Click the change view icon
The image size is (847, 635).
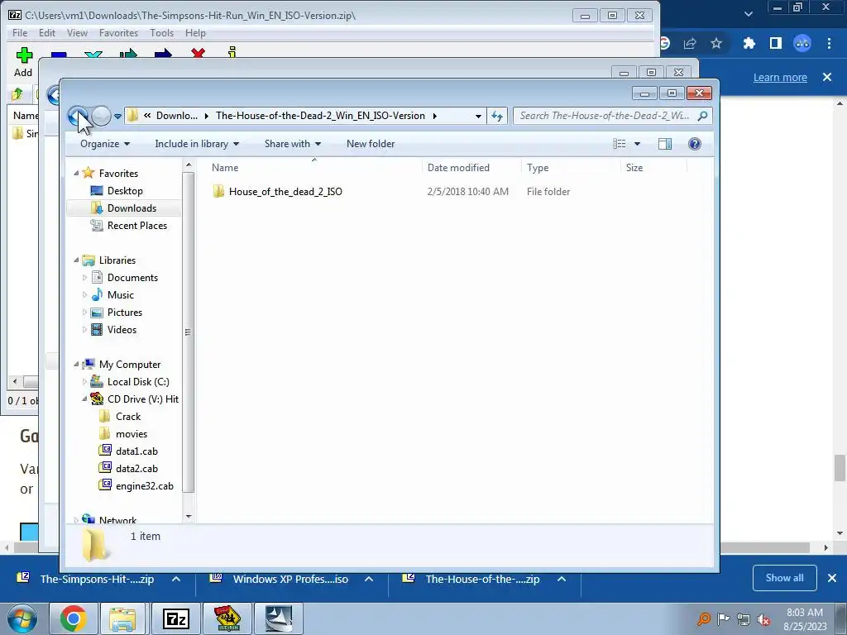tap(619, 144)
